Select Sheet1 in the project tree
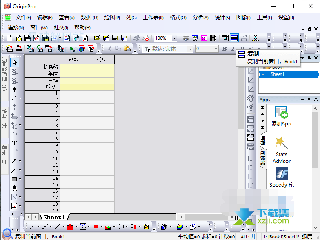The width and height of the screenshot is (320, 240). pos(277,74)
